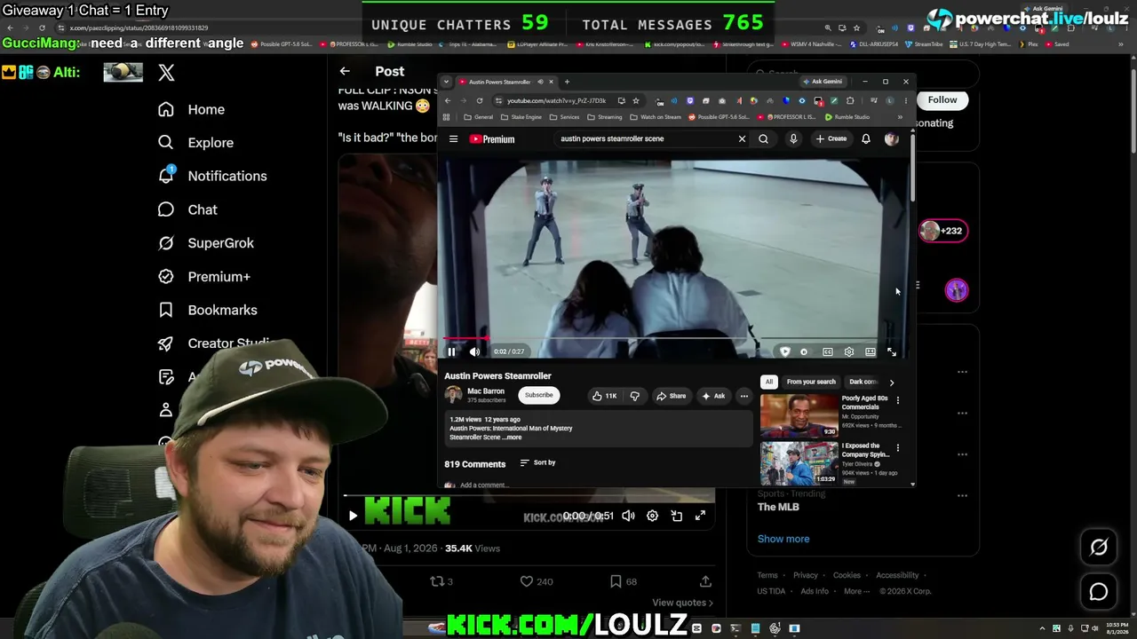Open Bookmarks in the X sidebar
Viewport: 1137px width, 639px height.
208,310
